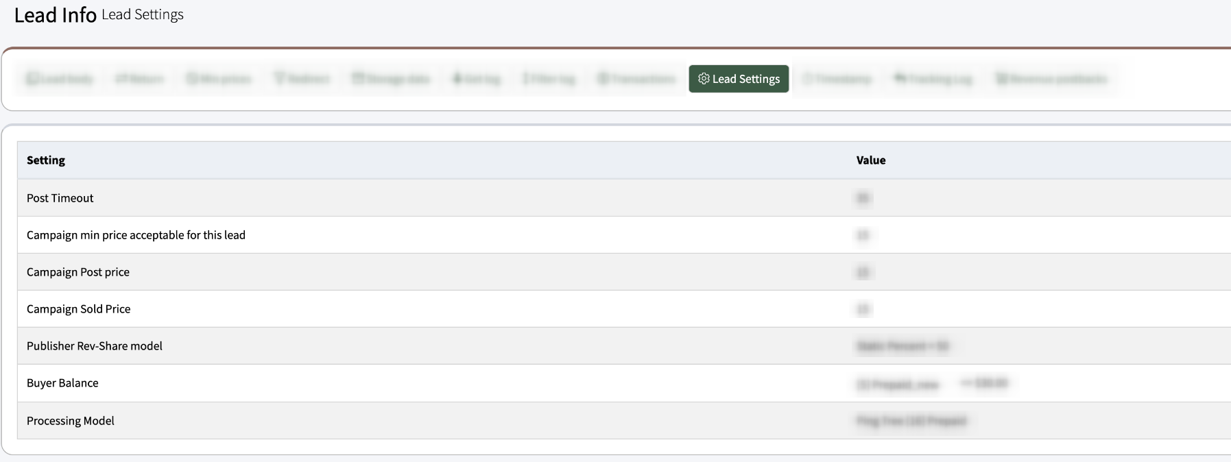This screenshot has width=1231, height=462.
Task: Click the Tracking Log tab arrow icon
Action: coord(900,79)
